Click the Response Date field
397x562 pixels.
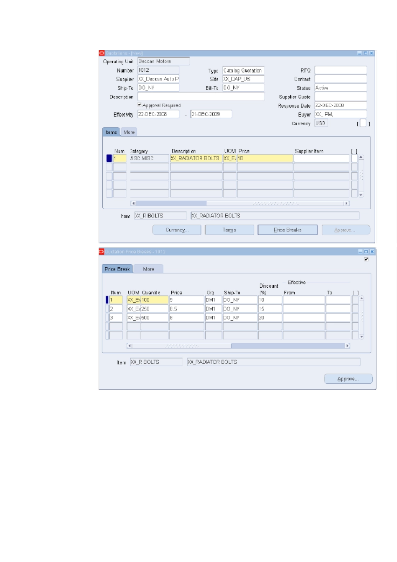pos(341,105)
